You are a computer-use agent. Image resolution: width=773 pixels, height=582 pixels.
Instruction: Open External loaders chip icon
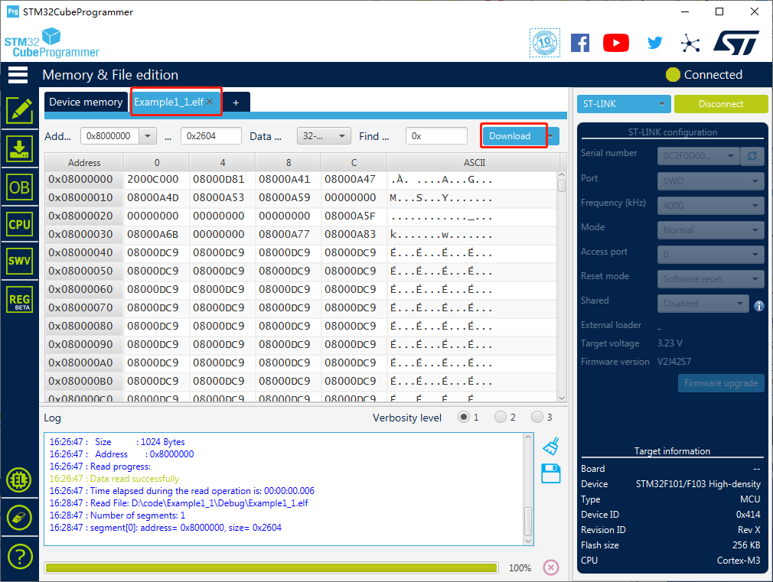point(19,480)
